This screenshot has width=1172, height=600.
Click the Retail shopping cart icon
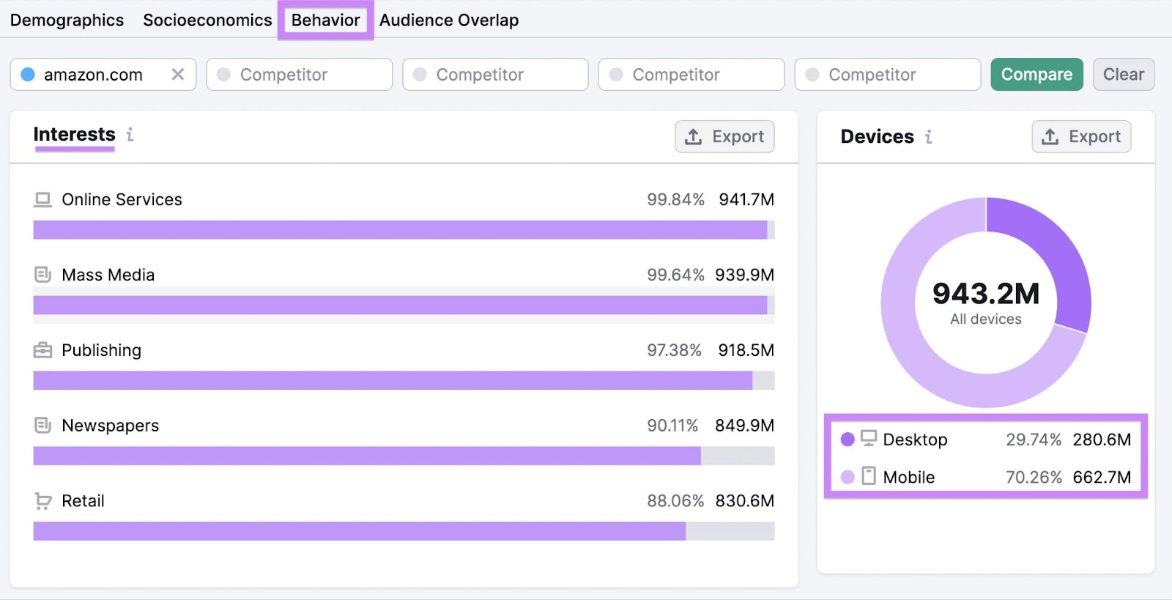tap(43, 501)
